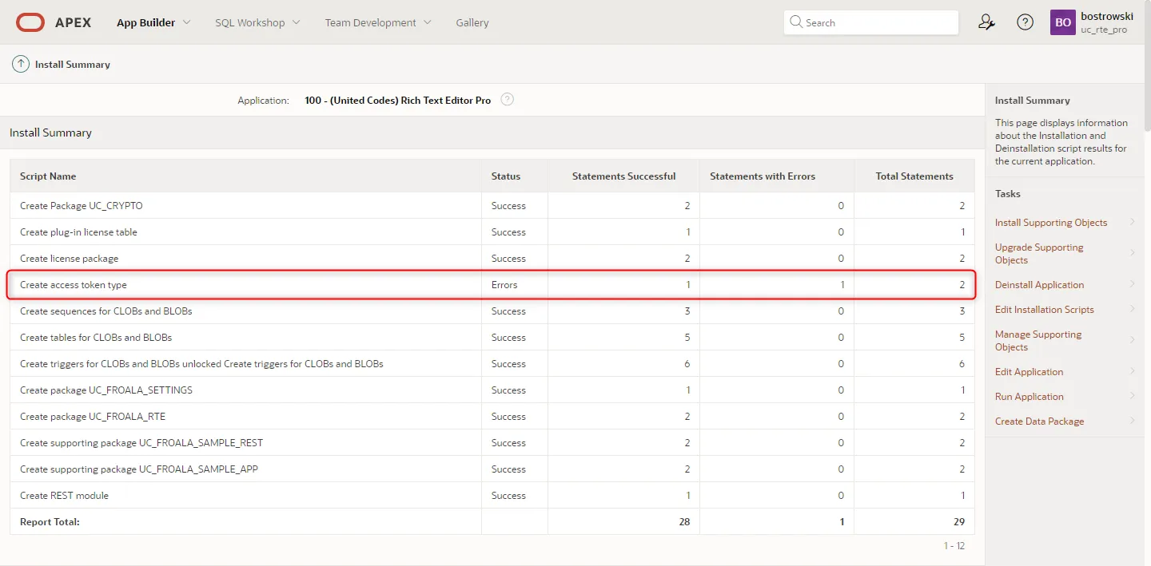Click the Total Statements column header
Screen dimensions: 1151x566
point(914,176)
